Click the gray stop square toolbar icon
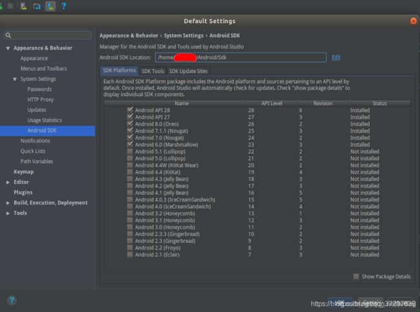Viewport: 420px width, 312px height. click(x=10, y=6)
